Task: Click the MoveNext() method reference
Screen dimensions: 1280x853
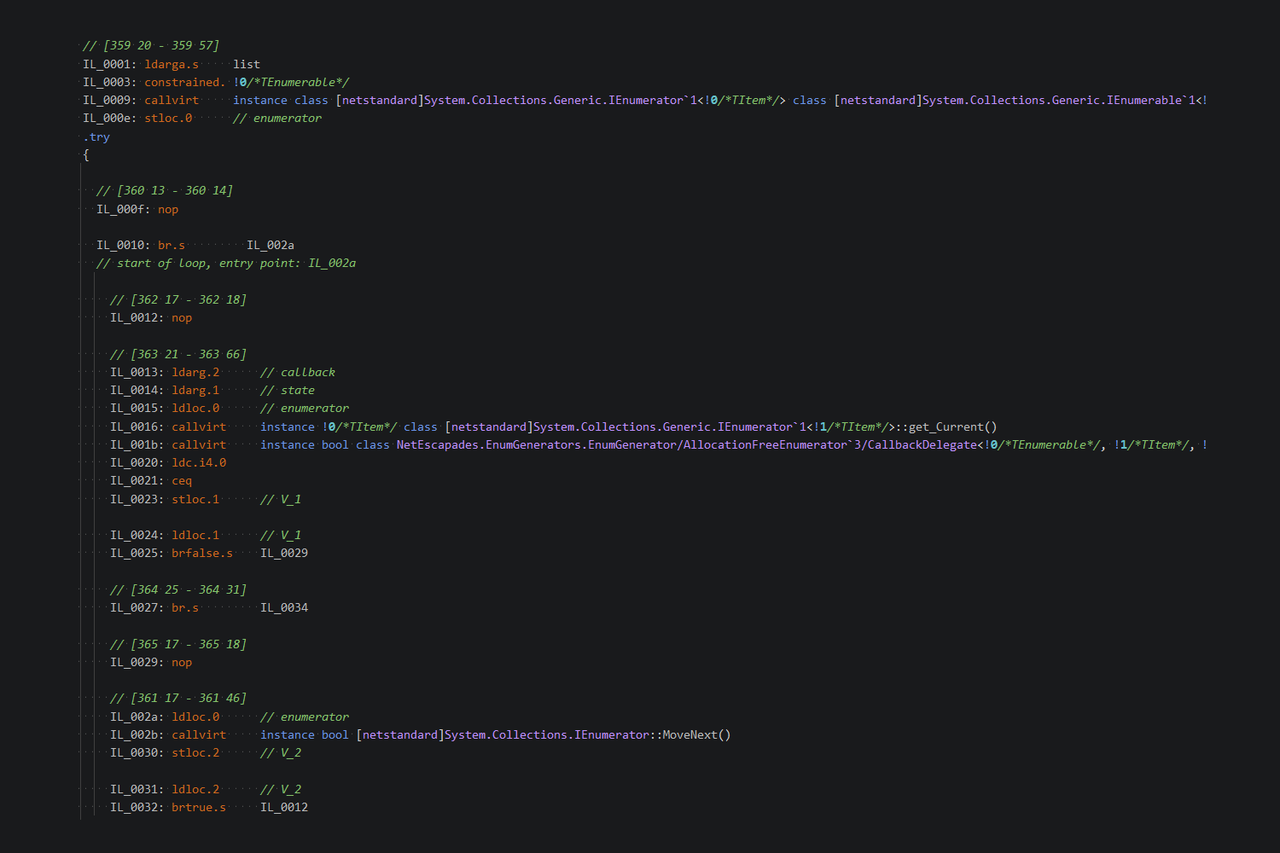Action: 697,734
